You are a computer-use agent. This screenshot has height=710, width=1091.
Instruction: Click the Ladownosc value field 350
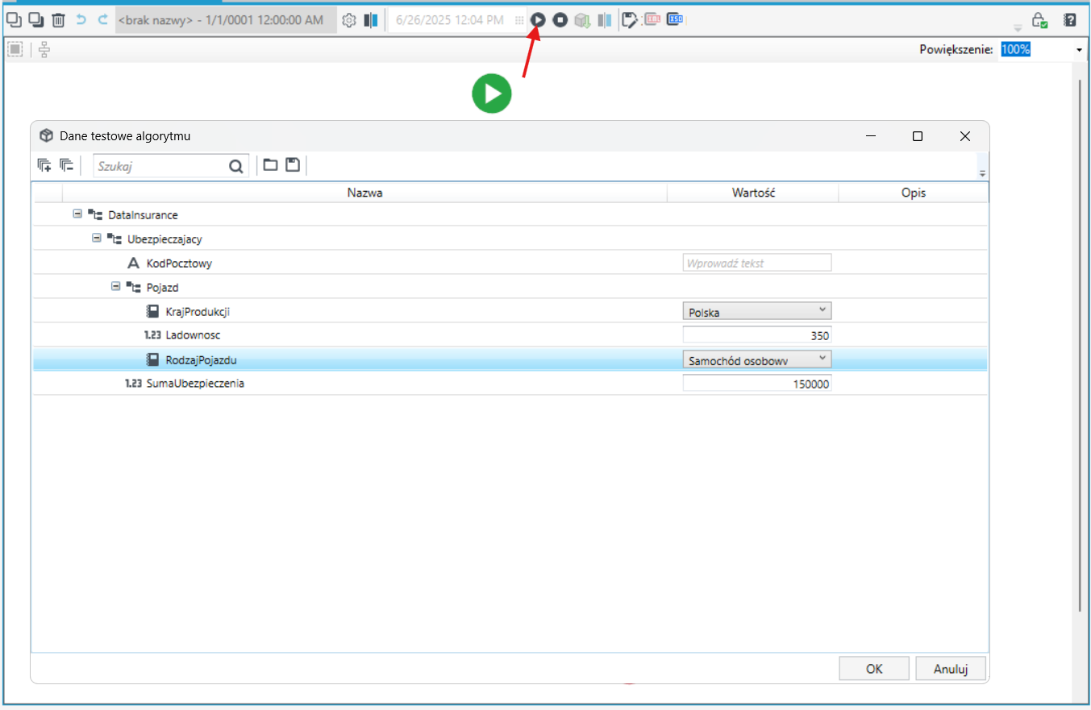[756, 335]
